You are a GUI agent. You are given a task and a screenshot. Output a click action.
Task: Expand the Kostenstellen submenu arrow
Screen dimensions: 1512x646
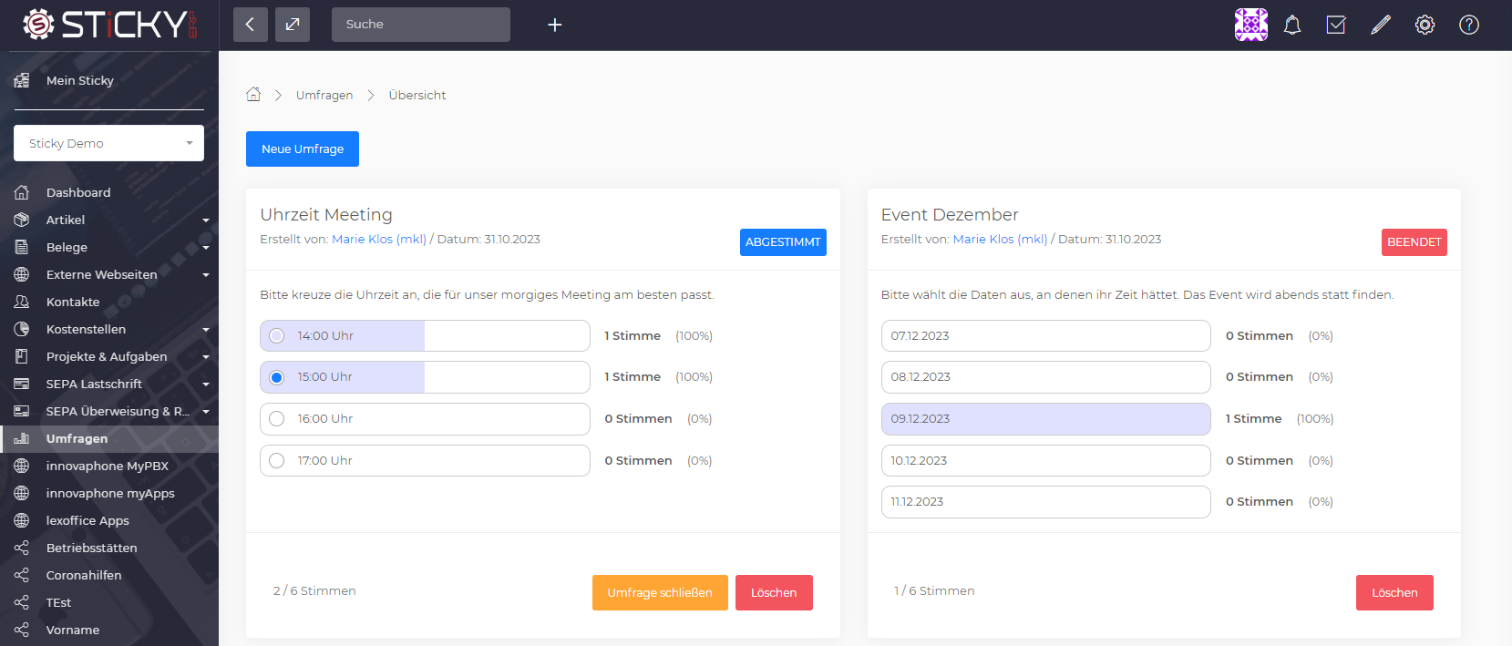click(x=206, y=330)
